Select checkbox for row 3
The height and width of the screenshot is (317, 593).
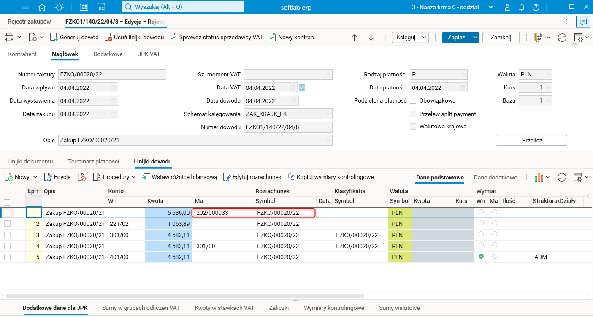(7, 235)
